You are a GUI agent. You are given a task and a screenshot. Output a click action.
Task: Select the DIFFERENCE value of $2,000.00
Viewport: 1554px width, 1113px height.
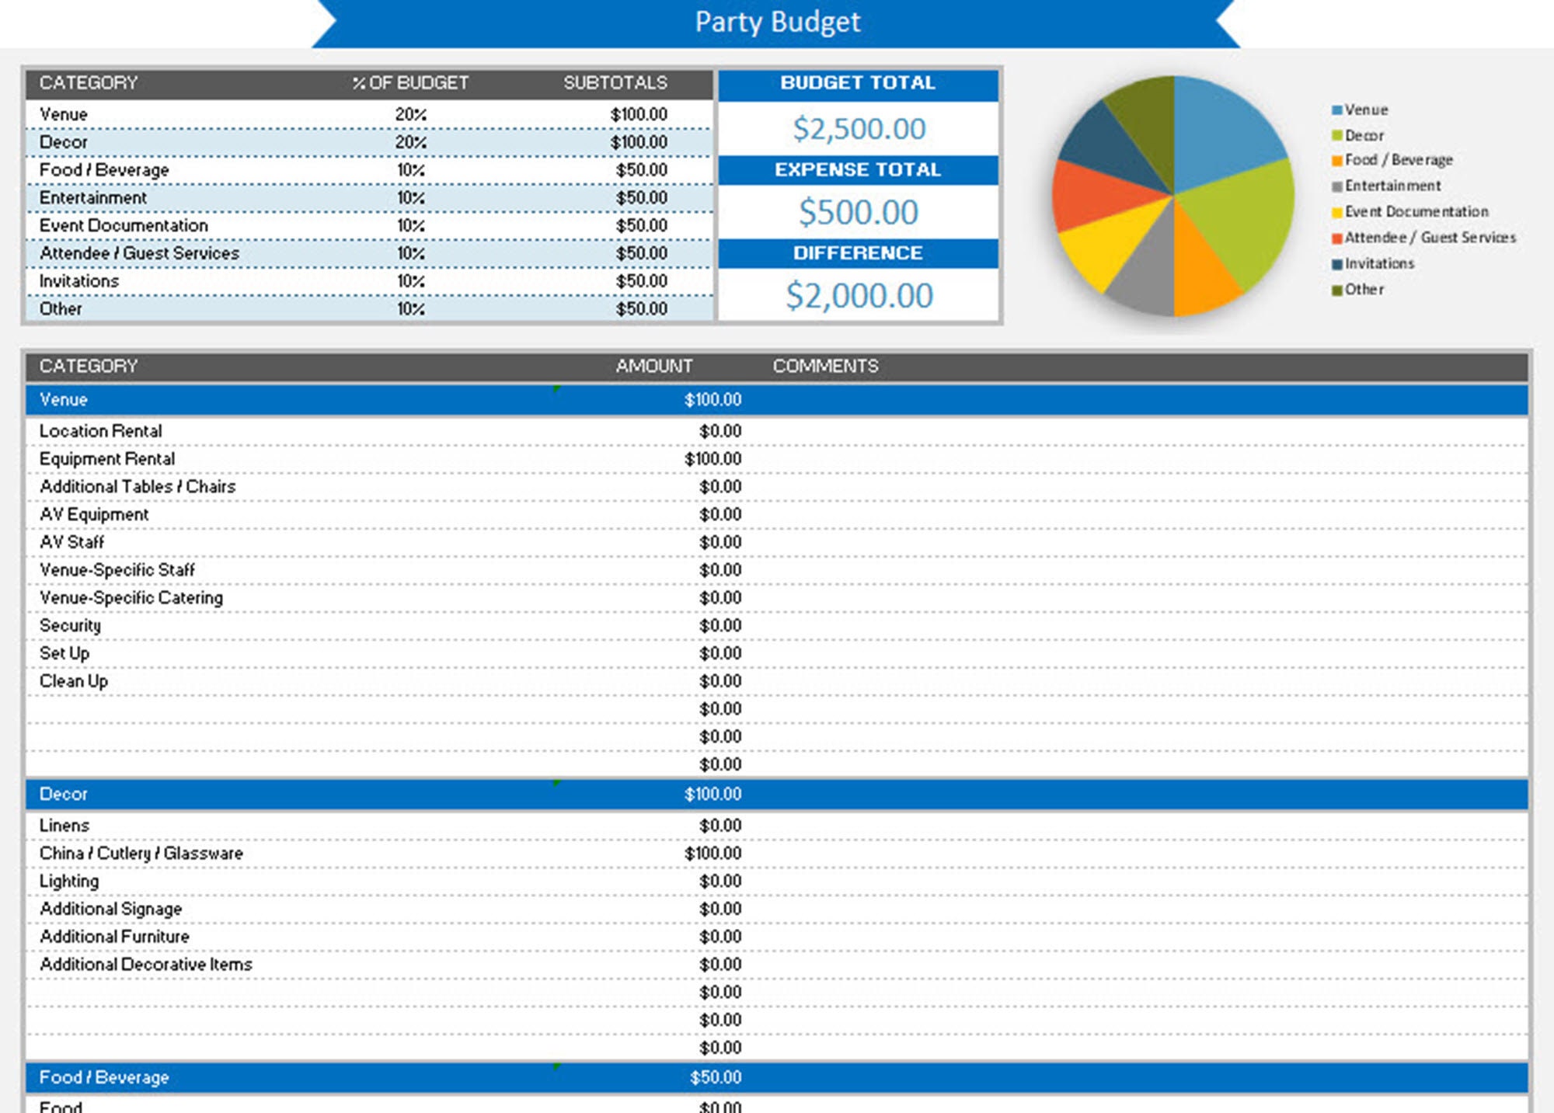tap(858, 295)
